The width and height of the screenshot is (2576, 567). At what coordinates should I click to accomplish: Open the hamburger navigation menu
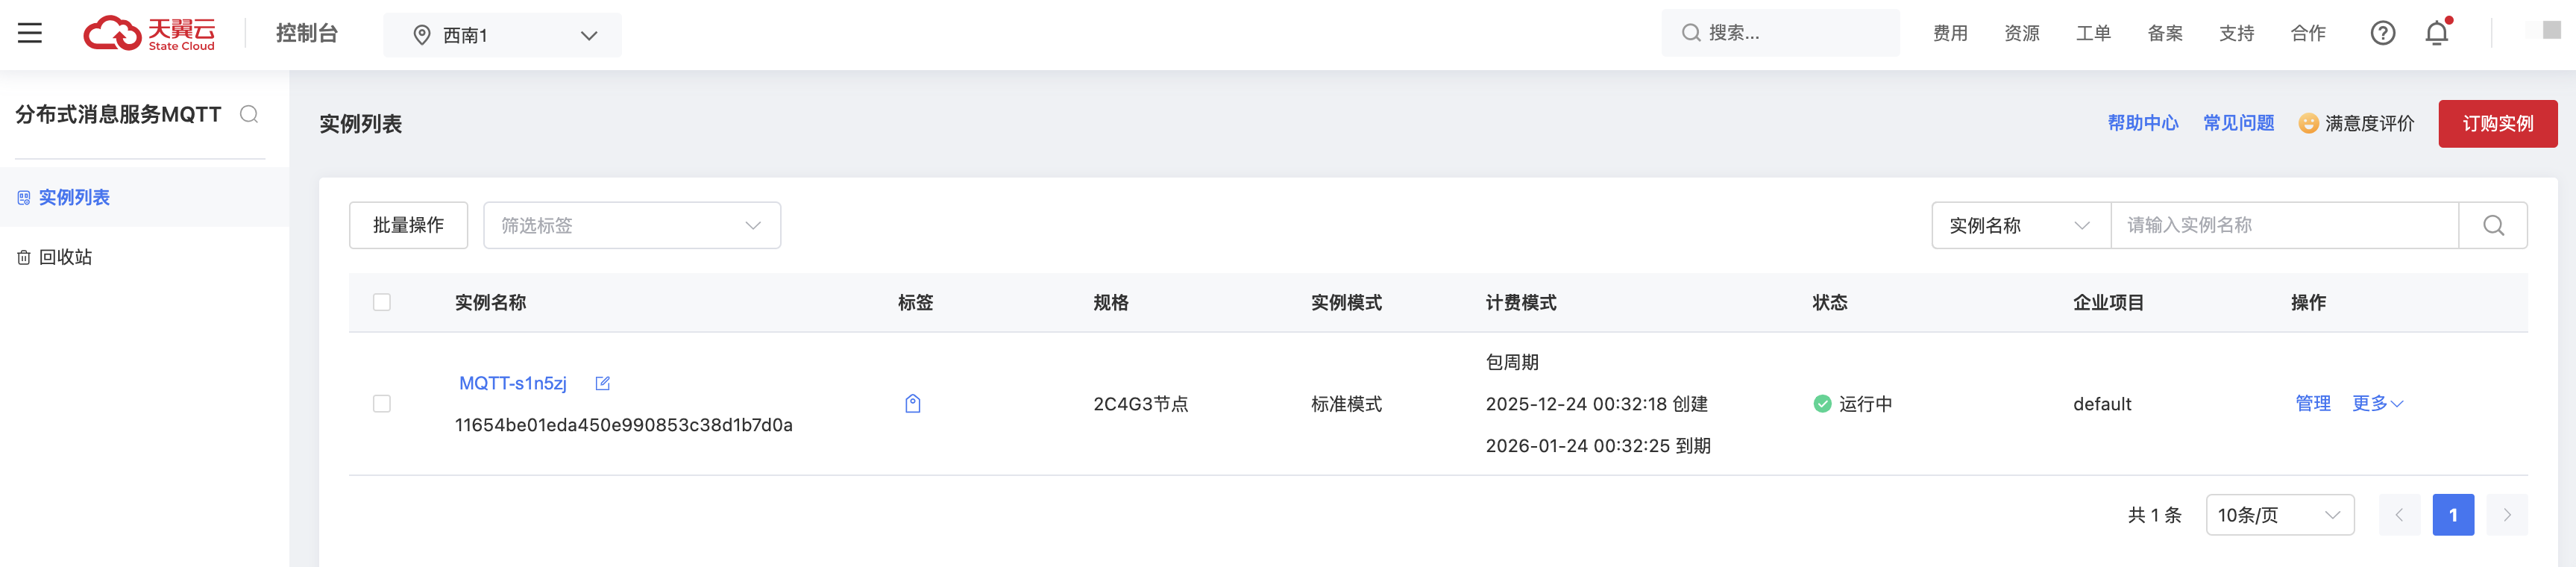tap(30, 32)
